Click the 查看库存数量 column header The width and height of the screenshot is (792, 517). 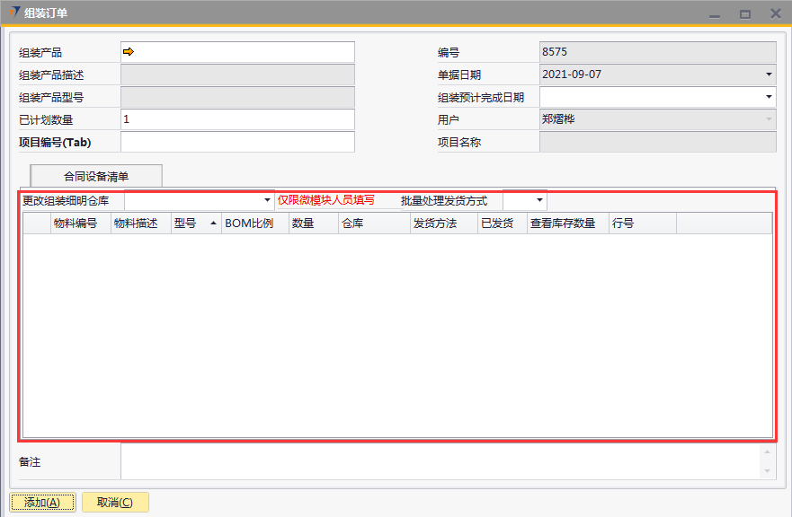click(x=563, y=223)
